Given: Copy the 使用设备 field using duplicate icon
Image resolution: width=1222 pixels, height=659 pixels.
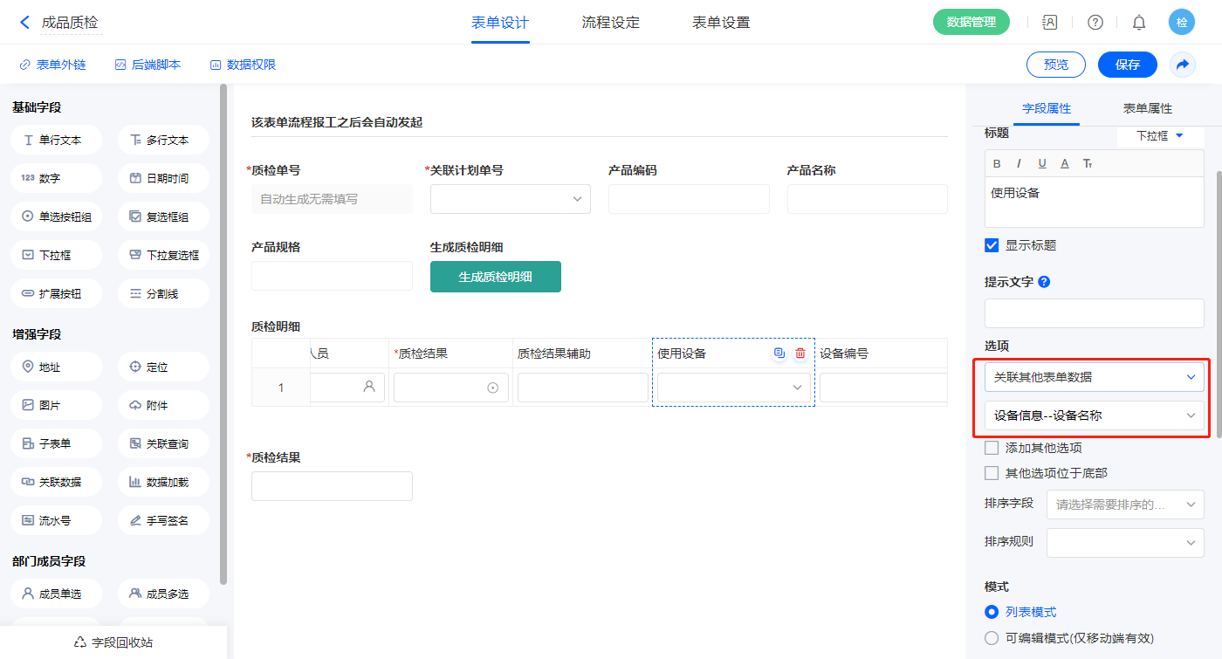Looking at the screenshot, I should pos(779,354).
